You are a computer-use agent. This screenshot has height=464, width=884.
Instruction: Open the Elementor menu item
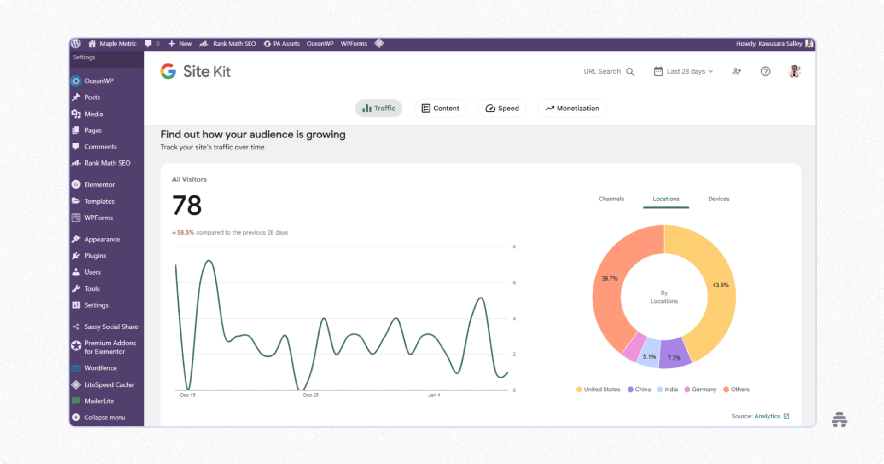tap(99, 184)
